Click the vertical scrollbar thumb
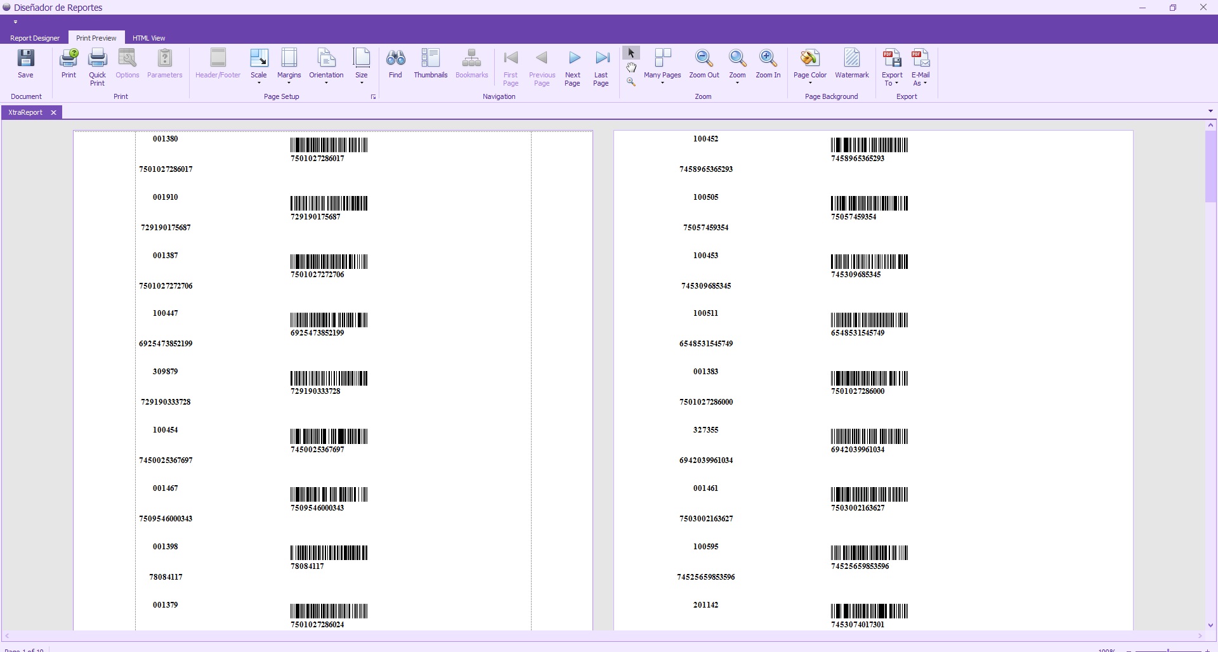The width and height of the screenshot is (1218, 652). point(1210,166)
